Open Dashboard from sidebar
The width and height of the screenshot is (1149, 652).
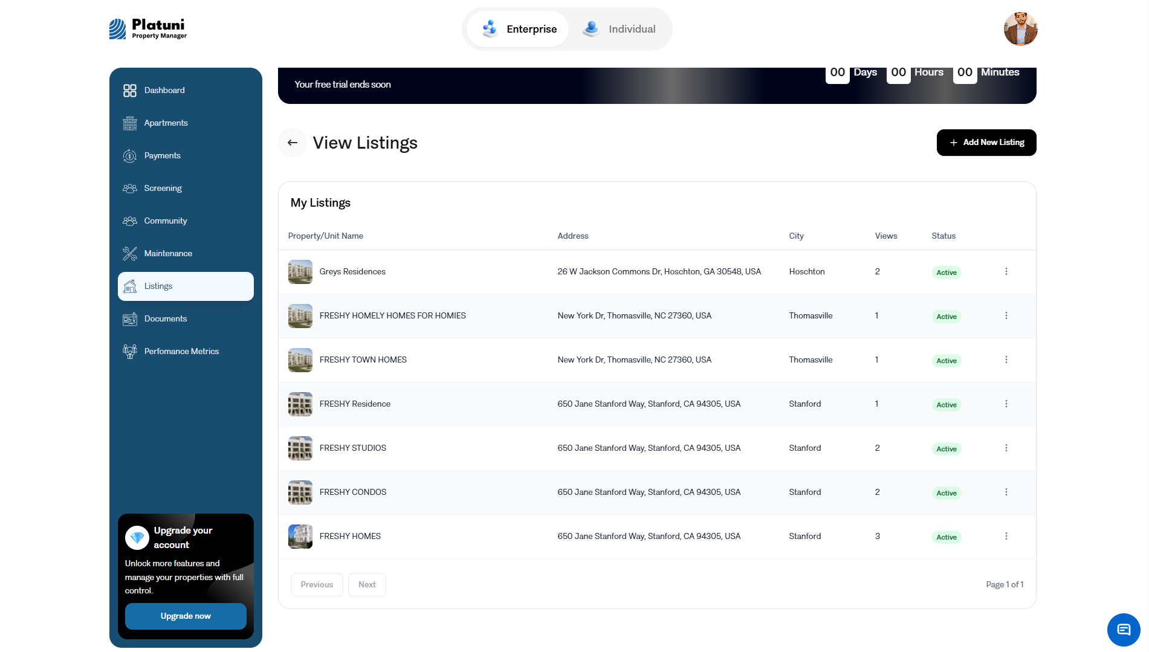[186, 91]
